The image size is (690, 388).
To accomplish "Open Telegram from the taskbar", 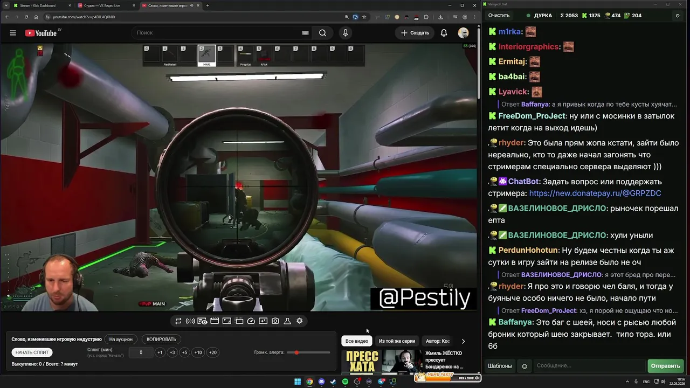I will coord(382,382).
